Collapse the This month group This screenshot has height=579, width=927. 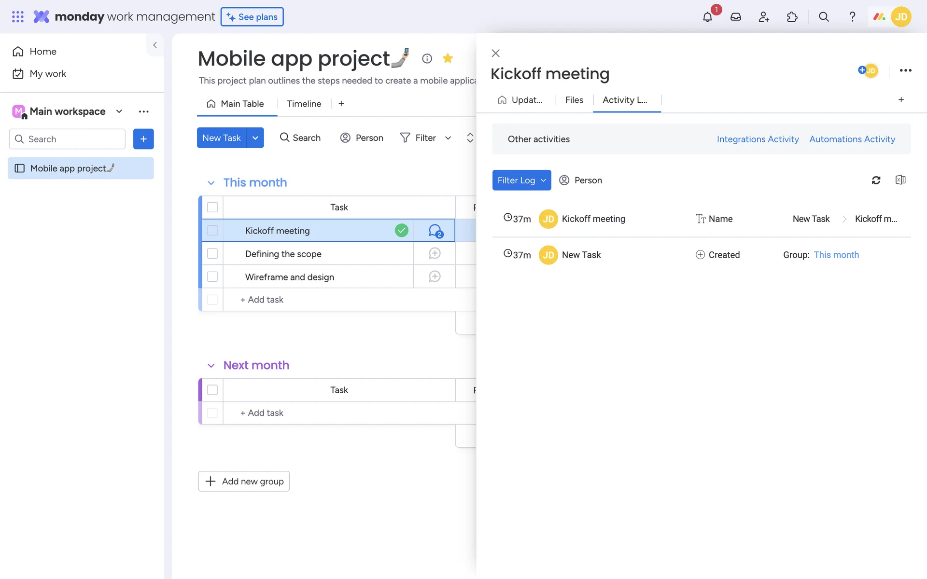tap(211, 183)
